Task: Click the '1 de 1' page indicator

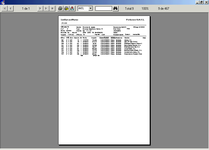Action: 26,9
